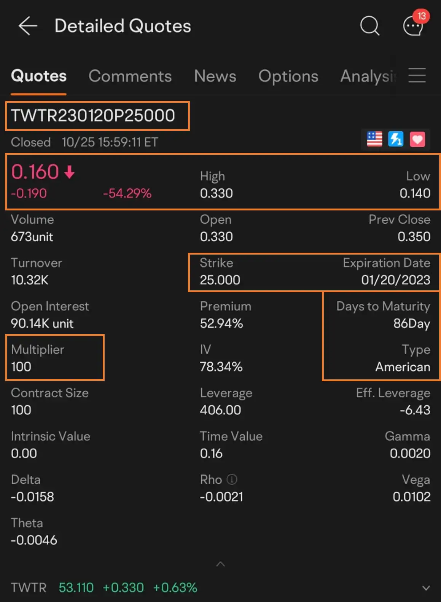
Task: Open the Options tab
Action: pyautogui.click(x=288, y=76)
